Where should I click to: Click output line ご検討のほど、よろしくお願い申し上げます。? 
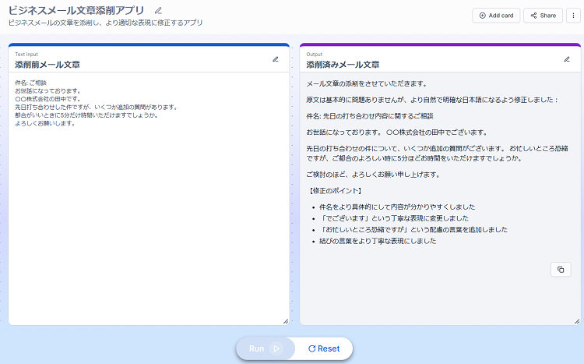373,174
